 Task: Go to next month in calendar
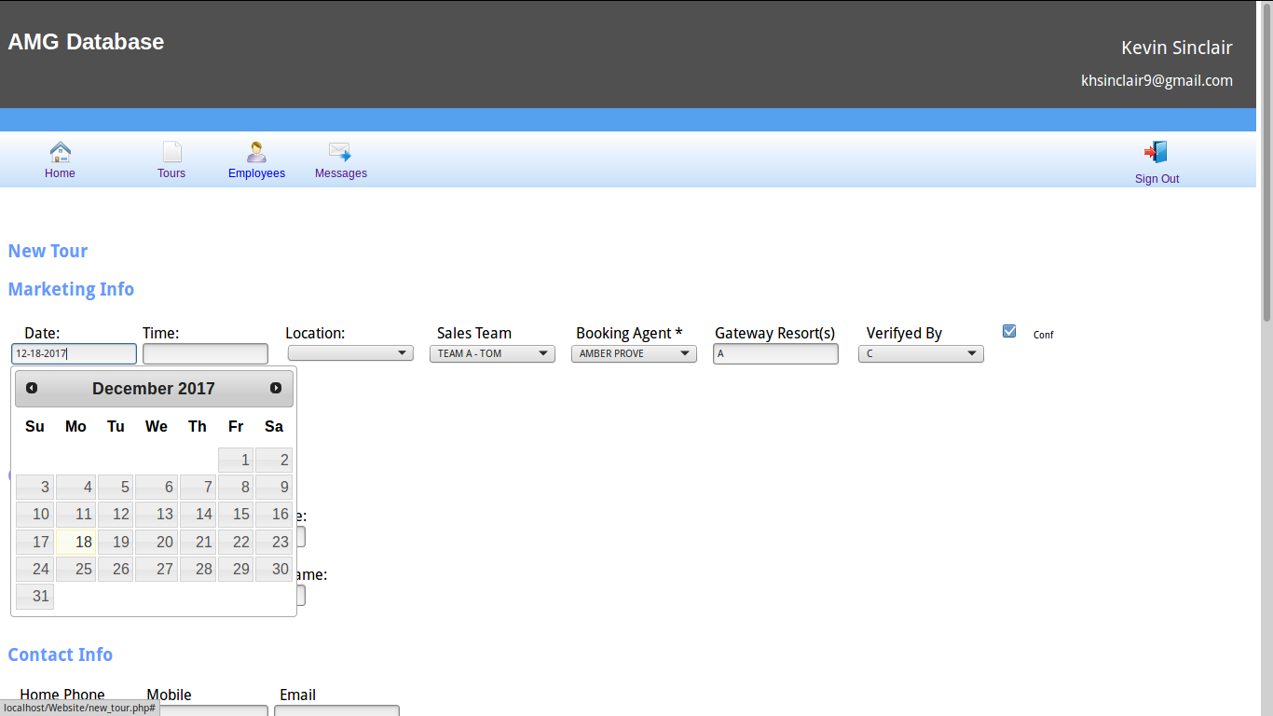click(276, 388)
